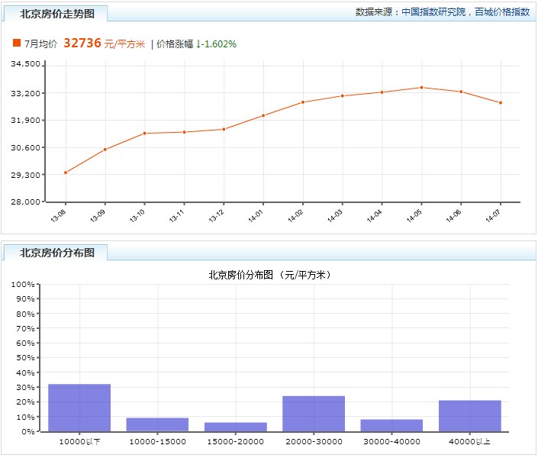
Task: Select the 13-09 data point on the trend line
Action: point(105,150)
